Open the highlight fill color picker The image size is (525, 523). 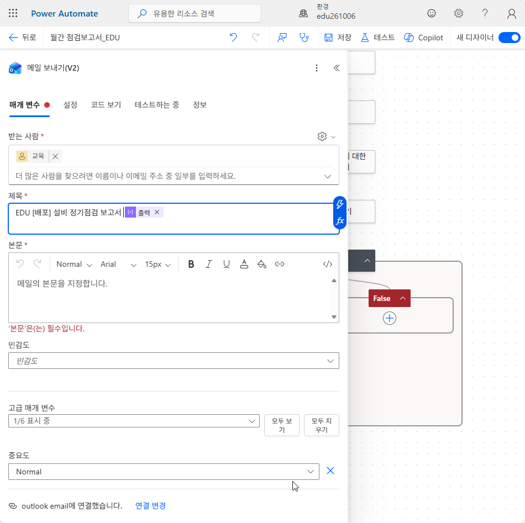coord(262,264)
